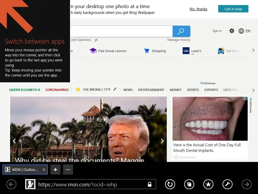
Task: Go to previous slide in news carousel
Action: pyautogui.click(x=14, y=141)
